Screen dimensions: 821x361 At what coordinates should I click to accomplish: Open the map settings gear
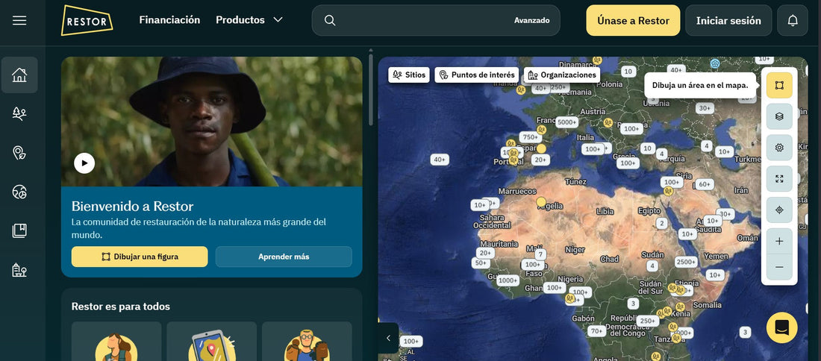[779, 148]
